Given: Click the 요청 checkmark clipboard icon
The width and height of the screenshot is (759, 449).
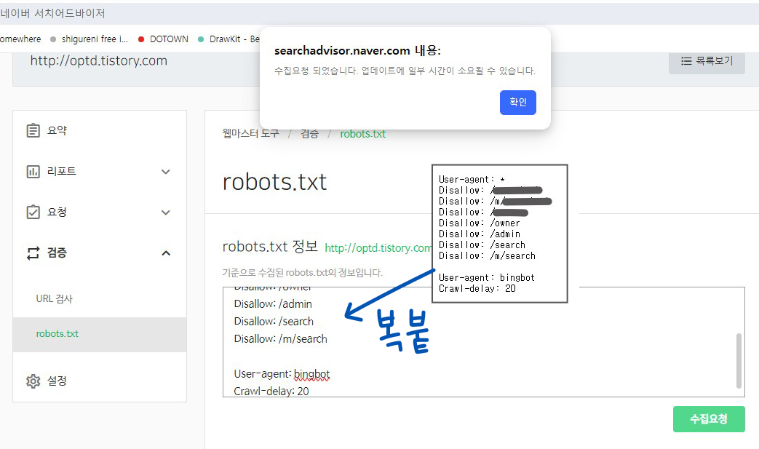Looking at the screenshot, I should pyautogui.click(x=33, y=212).
